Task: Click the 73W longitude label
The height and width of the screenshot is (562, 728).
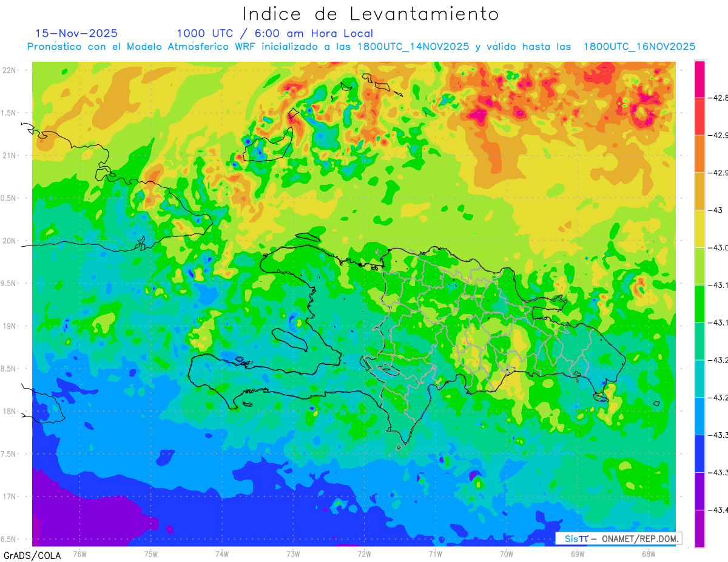Action: [293, 554]
